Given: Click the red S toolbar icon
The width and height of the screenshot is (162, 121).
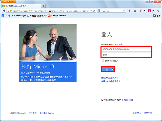Looking at the screenshot, I should [x=149, y=11].
